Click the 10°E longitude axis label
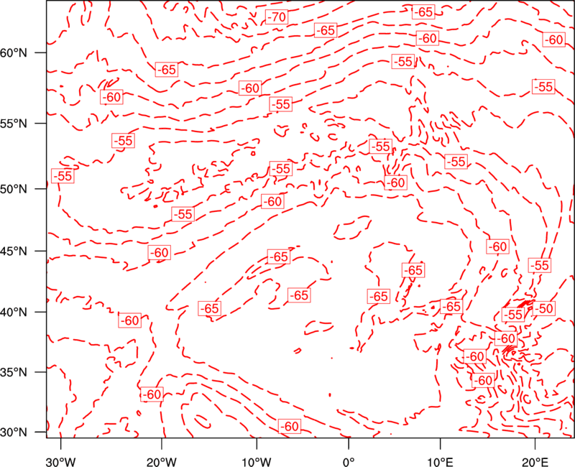Viewport: 575px width, 467px height. 440,462
